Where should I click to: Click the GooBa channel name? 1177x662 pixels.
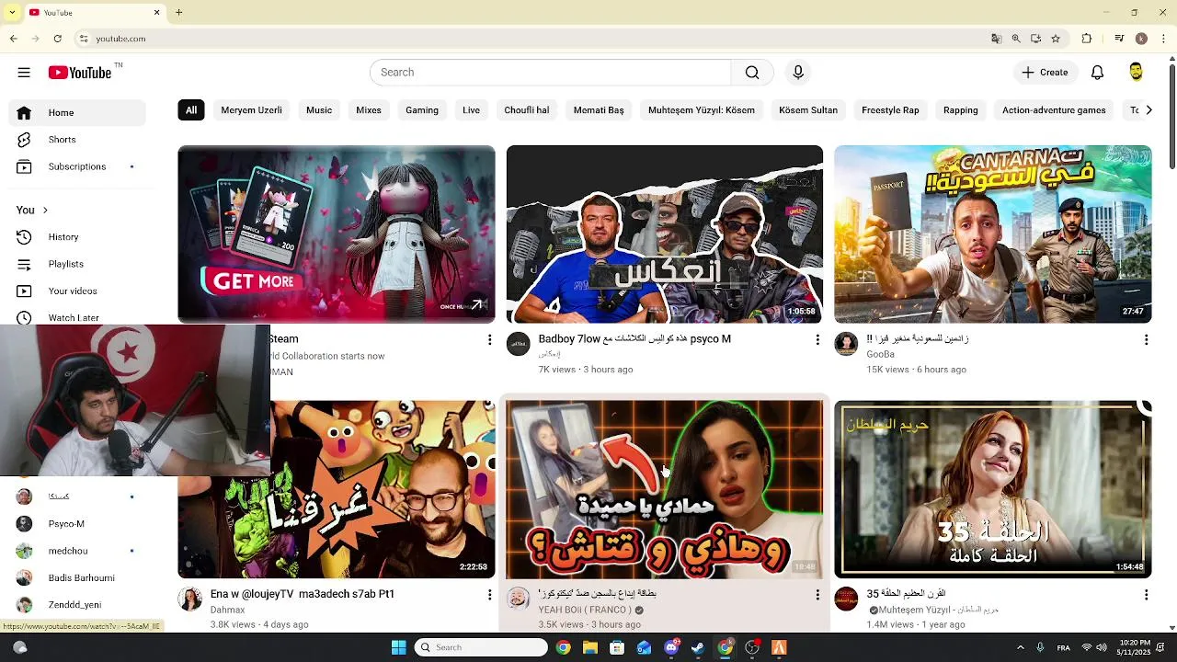pyautogui.click(x=880, y=354)
